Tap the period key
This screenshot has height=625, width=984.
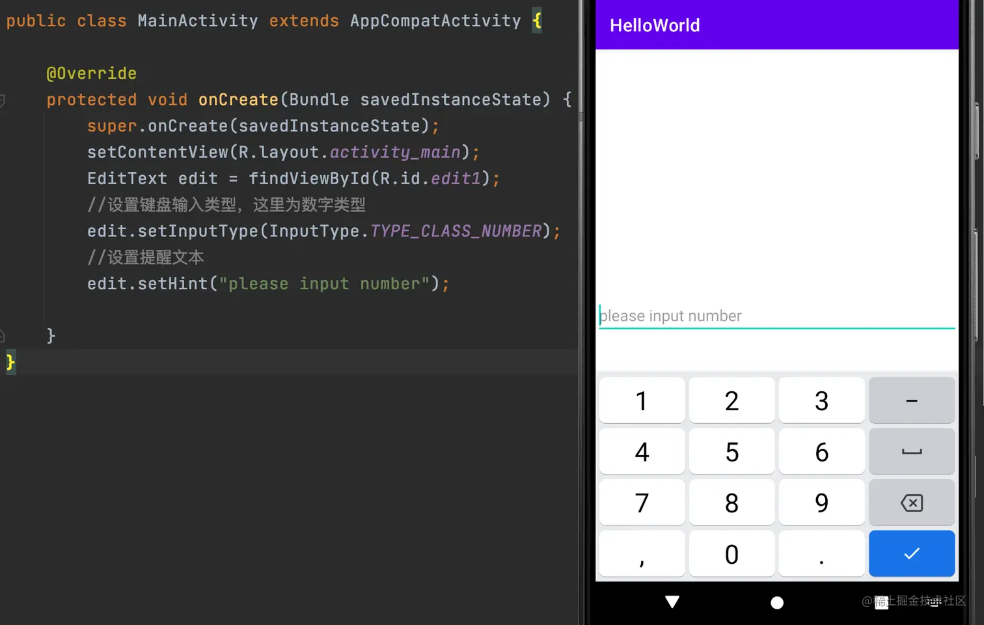click(x=821, y=553)
